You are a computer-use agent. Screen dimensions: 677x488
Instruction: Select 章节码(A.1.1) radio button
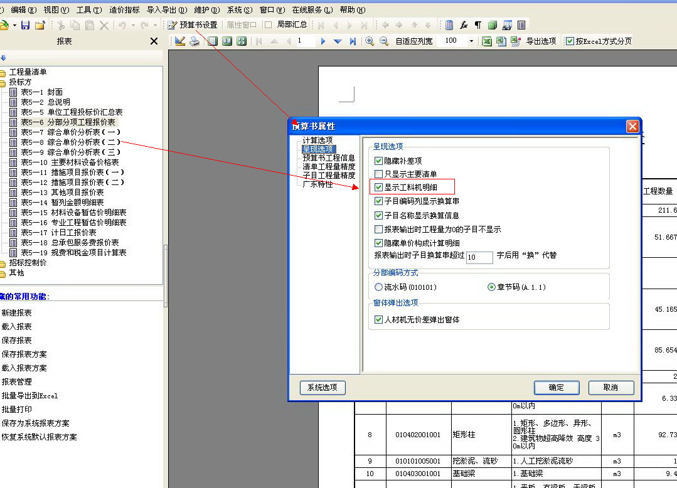coord(491,287)
